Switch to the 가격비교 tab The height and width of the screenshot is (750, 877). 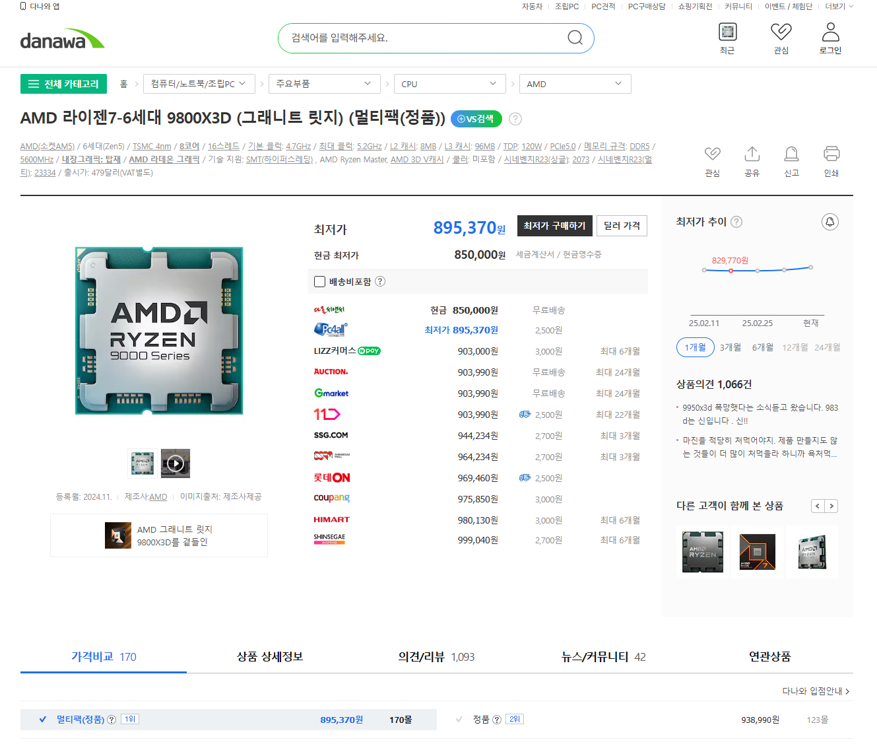point(104,657)
